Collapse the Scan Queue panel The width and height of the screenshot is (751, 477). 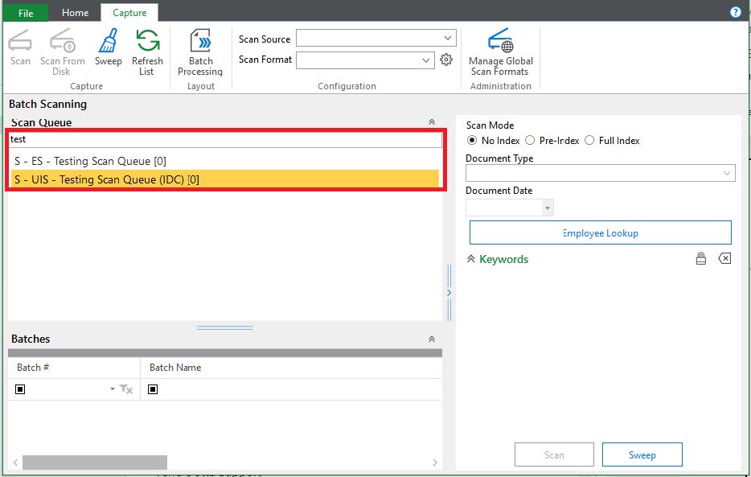pyautogui.click(x=431, y=121)
